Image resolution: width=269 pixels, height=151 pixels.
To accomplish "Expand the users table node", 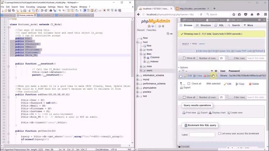I will coord(141,70).
